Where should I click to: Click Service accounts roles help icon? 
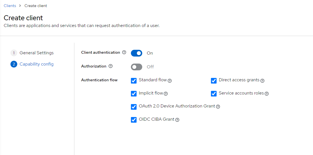267,94
